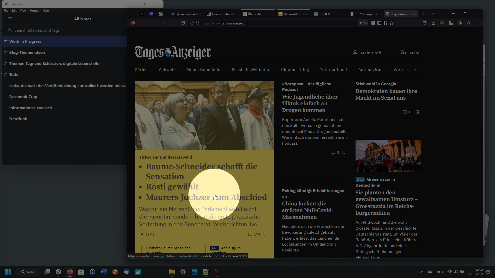
Task: Switch to the @emilymbender Twitter tab
Action: 186,14
